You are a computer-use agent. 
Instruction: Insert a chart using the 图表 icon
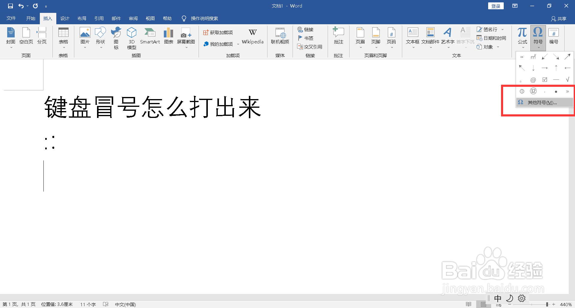(168, 36)
